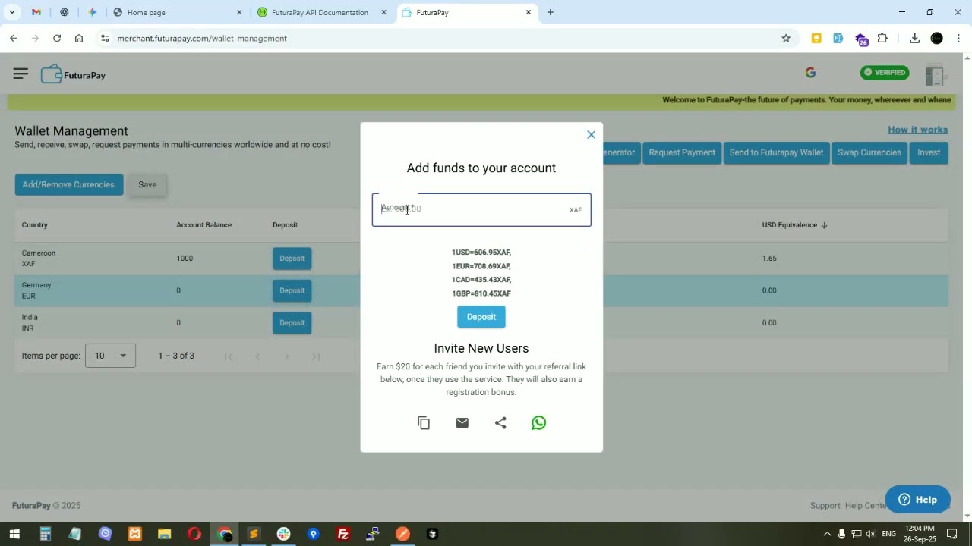Click the Country column header
972x546 pixels.
tap(35, 225)
